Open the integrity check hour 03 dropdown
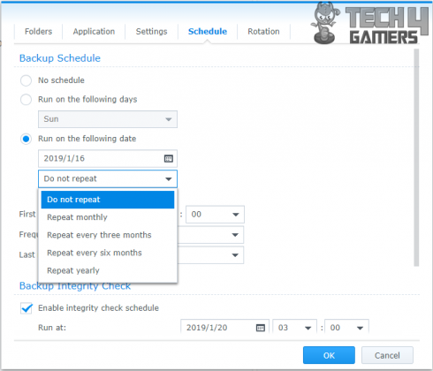Viewport: 433px width, 371px height. point(294,328)
